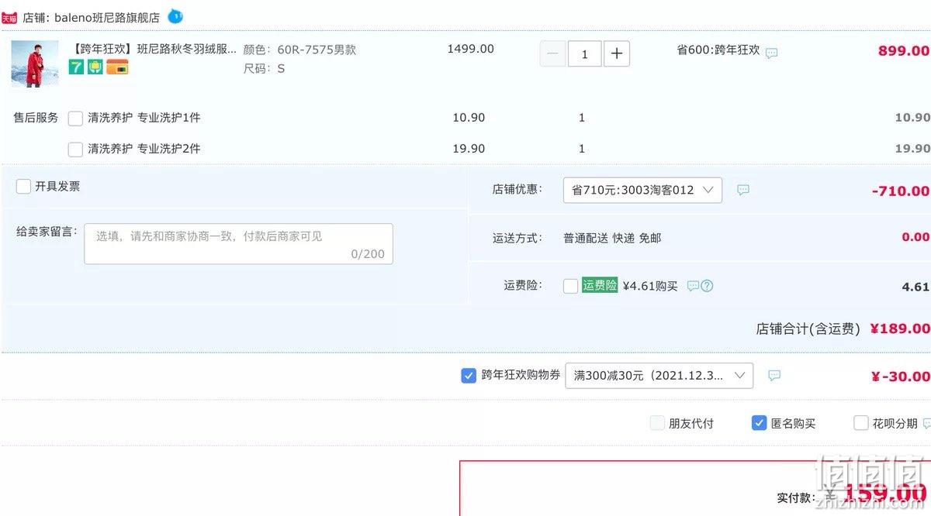Click the 售后服务 label
This screenshot has width=931, height=516.
coord(36,118)
